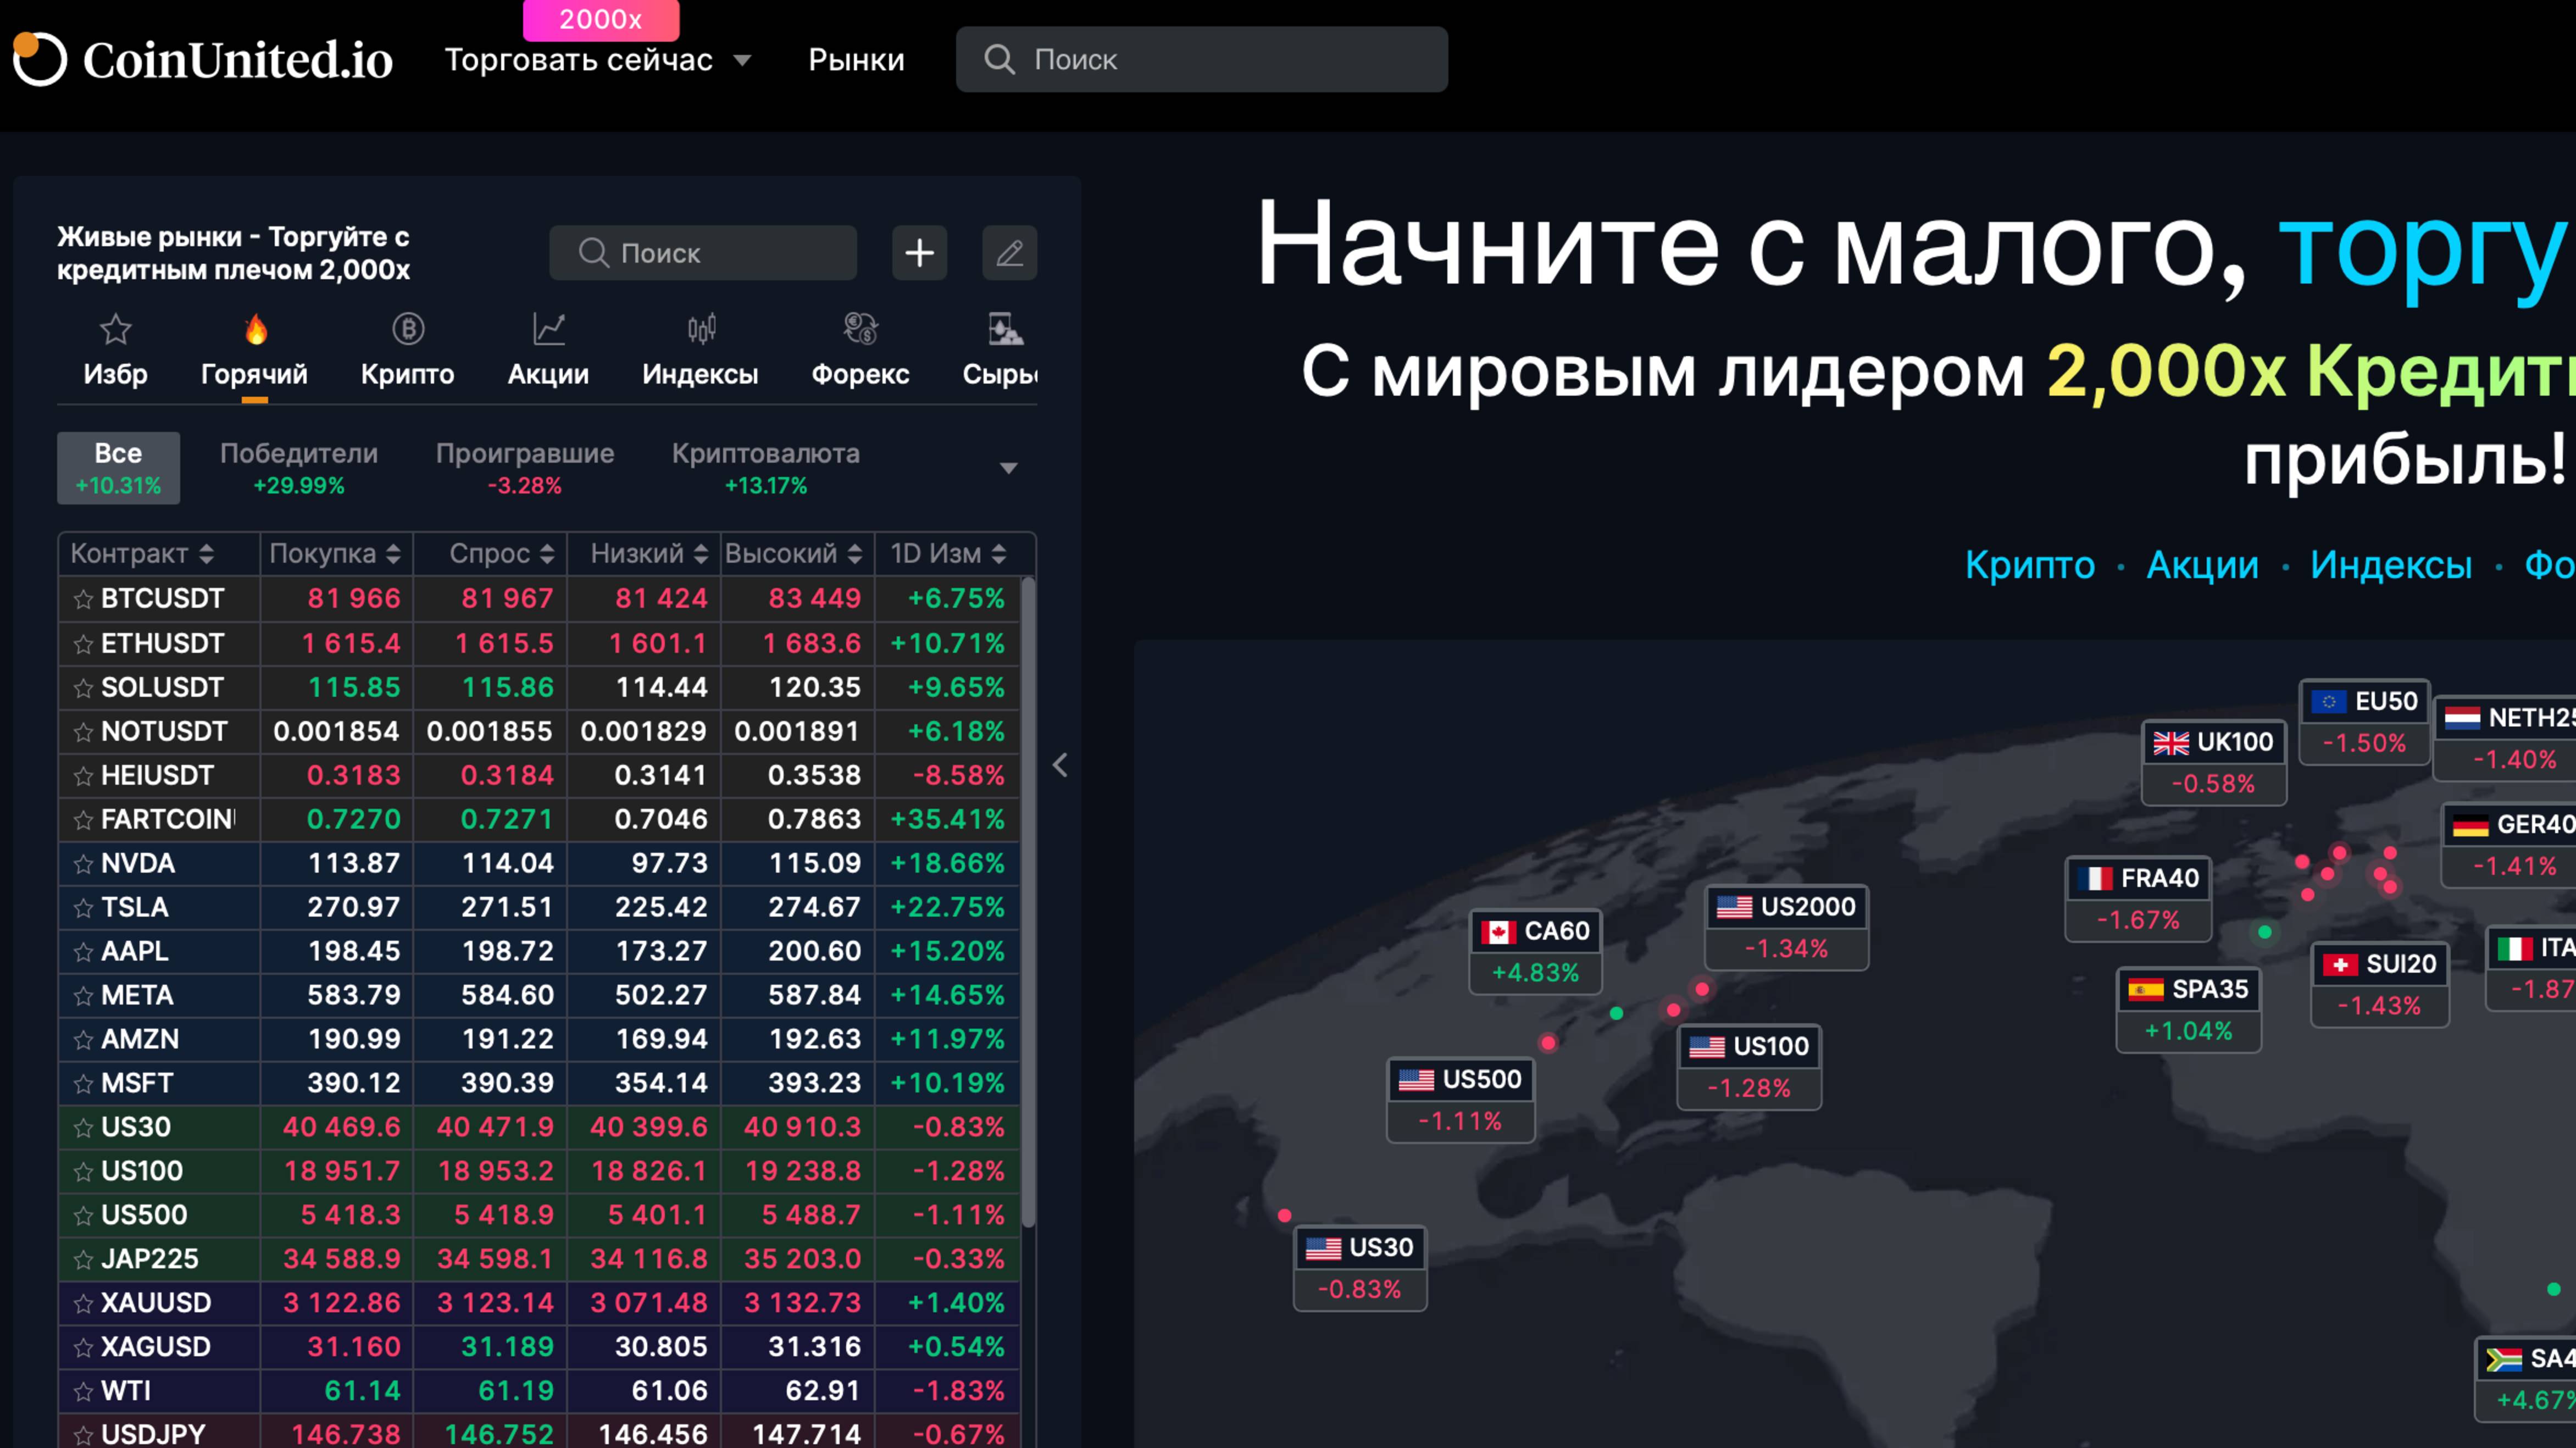Open the CA60 map card
2576x1448 pixels.
tap(1535, 952)
